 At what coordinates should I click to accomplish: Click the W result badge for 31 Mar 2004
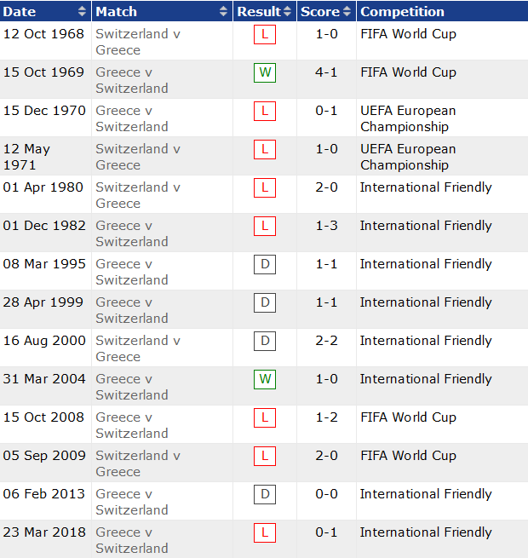(x=265, y=380)
